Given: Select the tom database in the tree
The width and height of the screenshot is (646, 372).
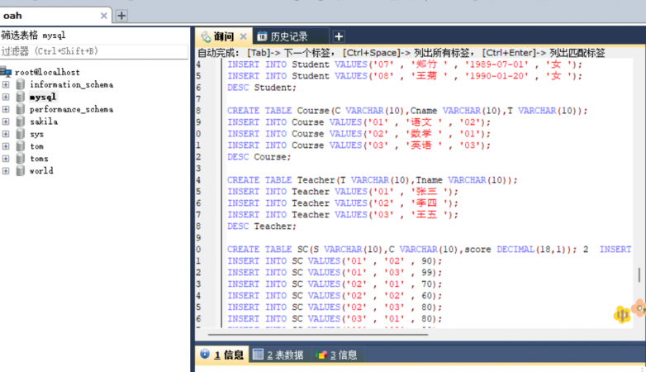Looking at the screenshot, I should tap(36, 146).
